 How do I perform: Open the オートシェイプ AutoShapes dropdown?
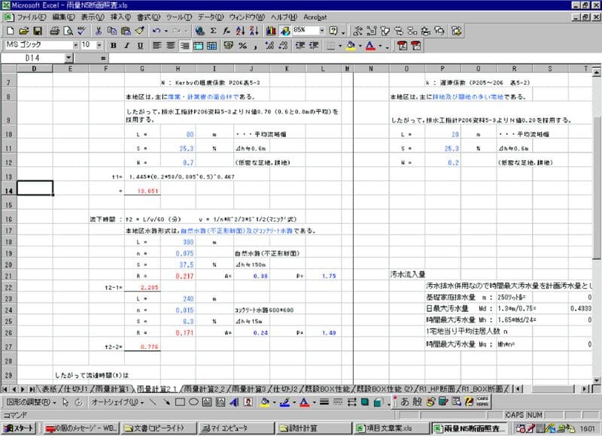(x=117, y=402)
